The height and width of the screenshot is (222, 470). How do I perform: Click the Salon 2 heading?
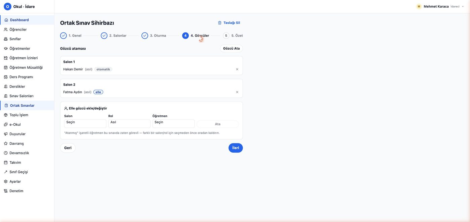click(69, 85)
